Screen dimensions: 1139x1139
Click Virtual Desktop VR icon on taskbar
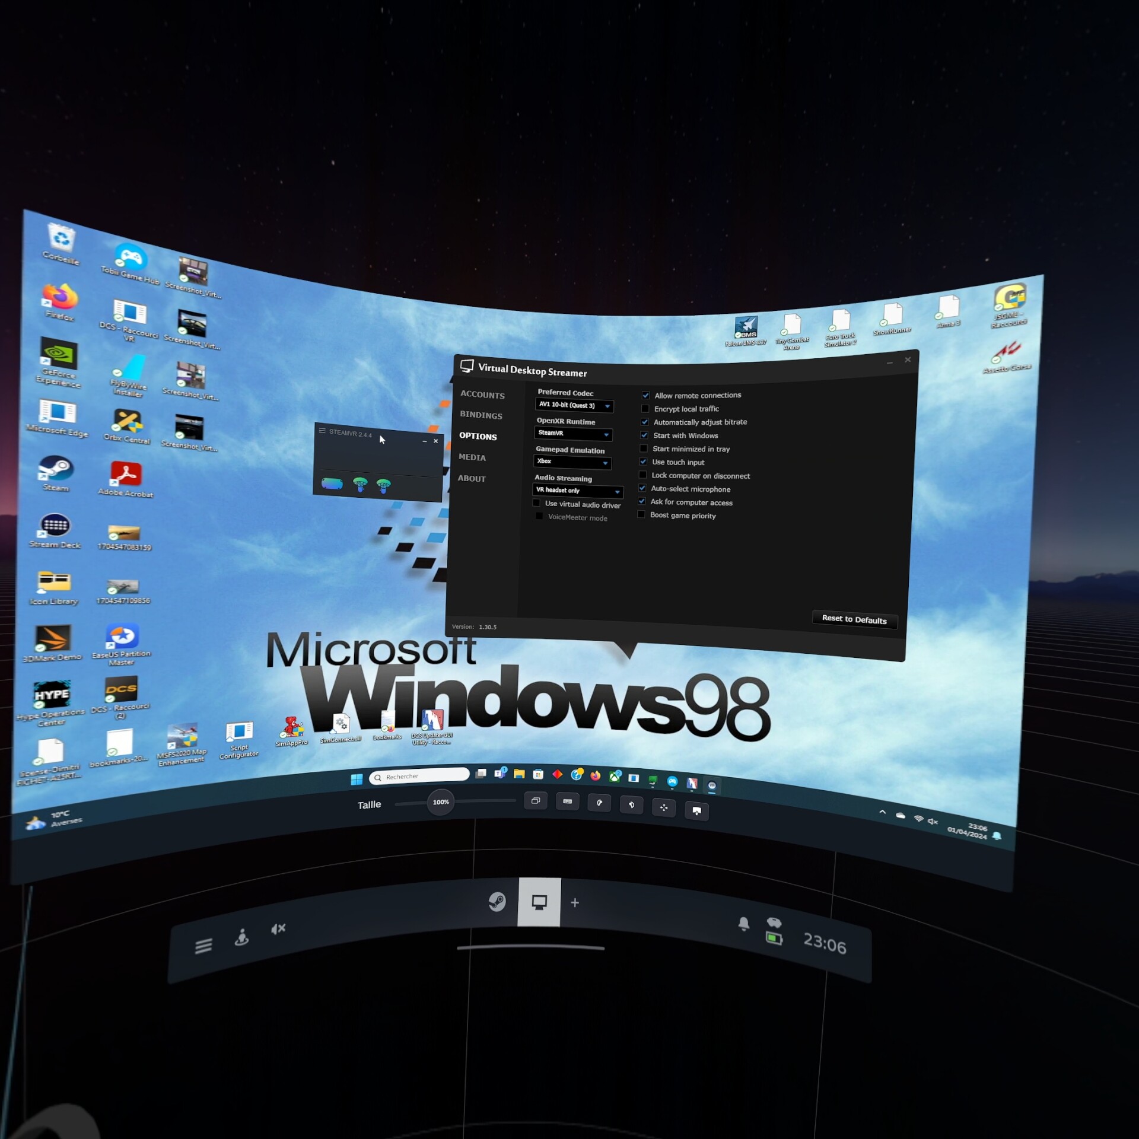[x=712, y=786]
